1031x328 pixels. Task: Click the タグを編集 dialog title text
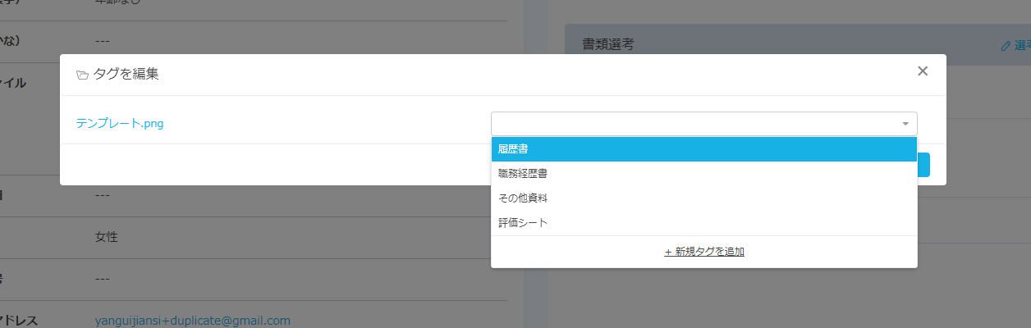(x=126, y=74)
